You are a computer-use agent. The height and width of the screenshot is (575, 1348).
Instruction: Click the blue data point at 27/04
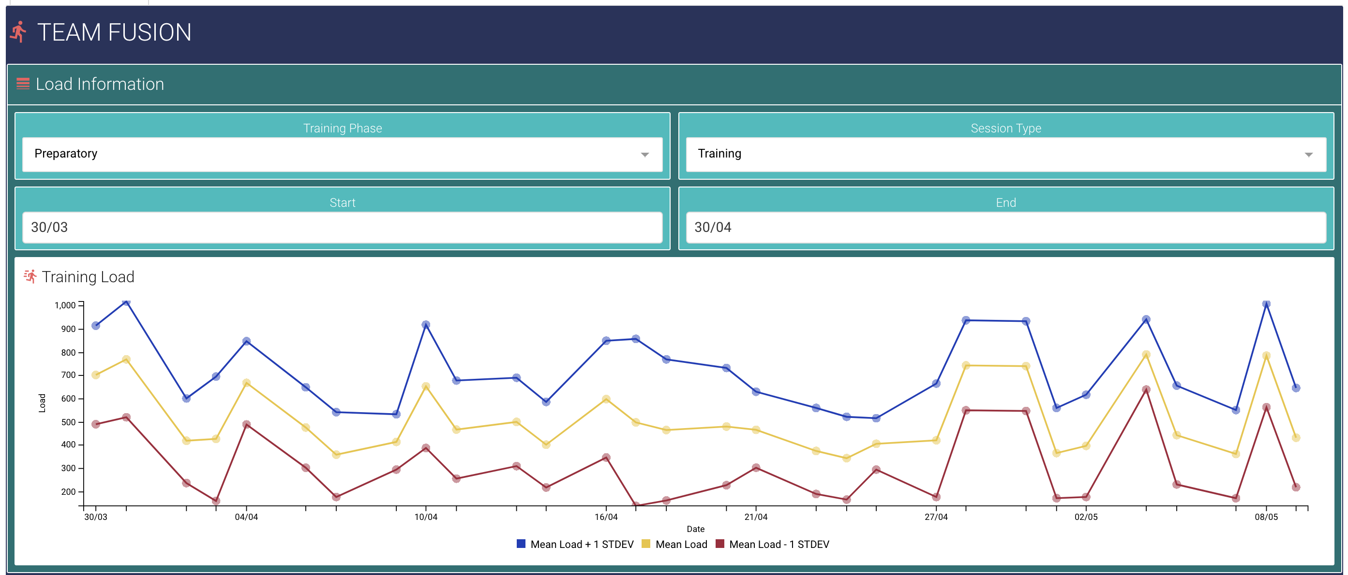click(x=936, y=383)
